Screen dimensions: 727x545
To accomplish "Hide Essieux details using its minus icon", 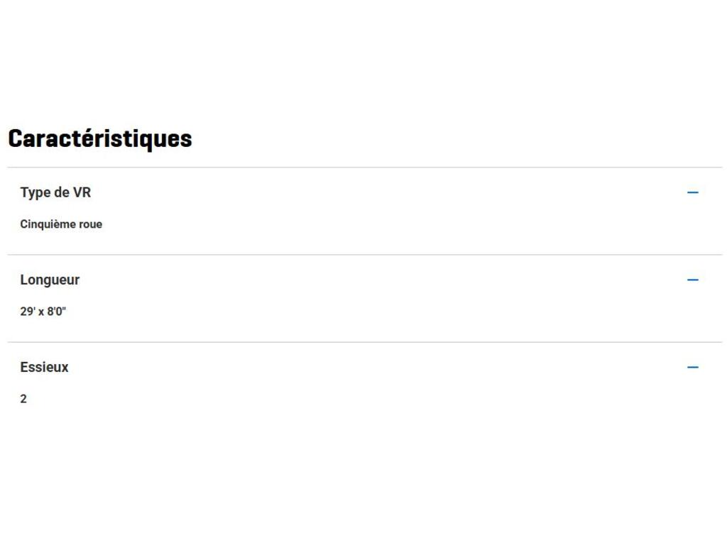I will (693, 367).
